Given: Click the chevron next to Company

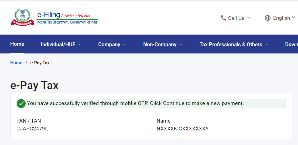Looking at the screenshot, I should point(124,45).
